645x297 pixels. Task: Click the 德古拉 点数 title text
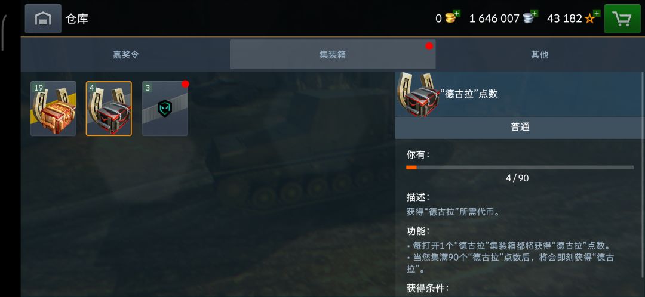coord(469,94)
